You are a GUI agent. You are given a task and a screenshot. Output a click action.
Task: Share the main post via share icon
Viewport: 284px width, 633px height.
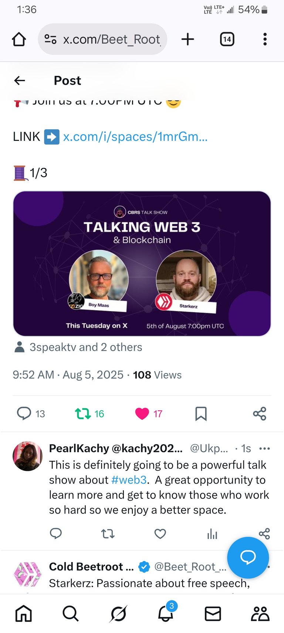[x=260, y=413]
